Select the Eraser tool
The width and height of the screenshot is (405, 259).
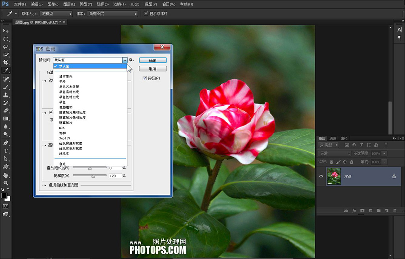point(6,111)
